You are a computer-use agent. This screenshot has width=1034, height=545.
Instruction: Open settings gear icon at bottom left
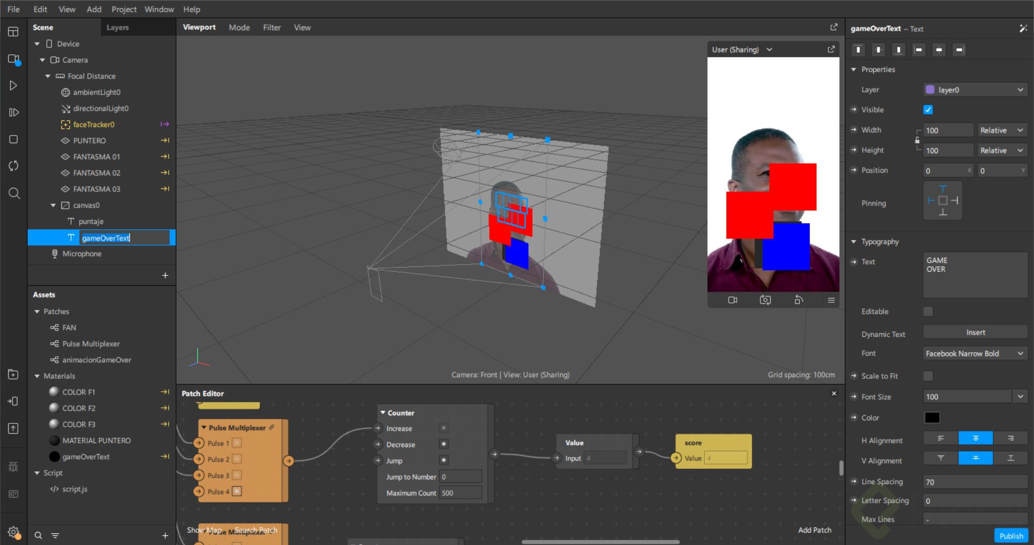[x=13, y=533]
